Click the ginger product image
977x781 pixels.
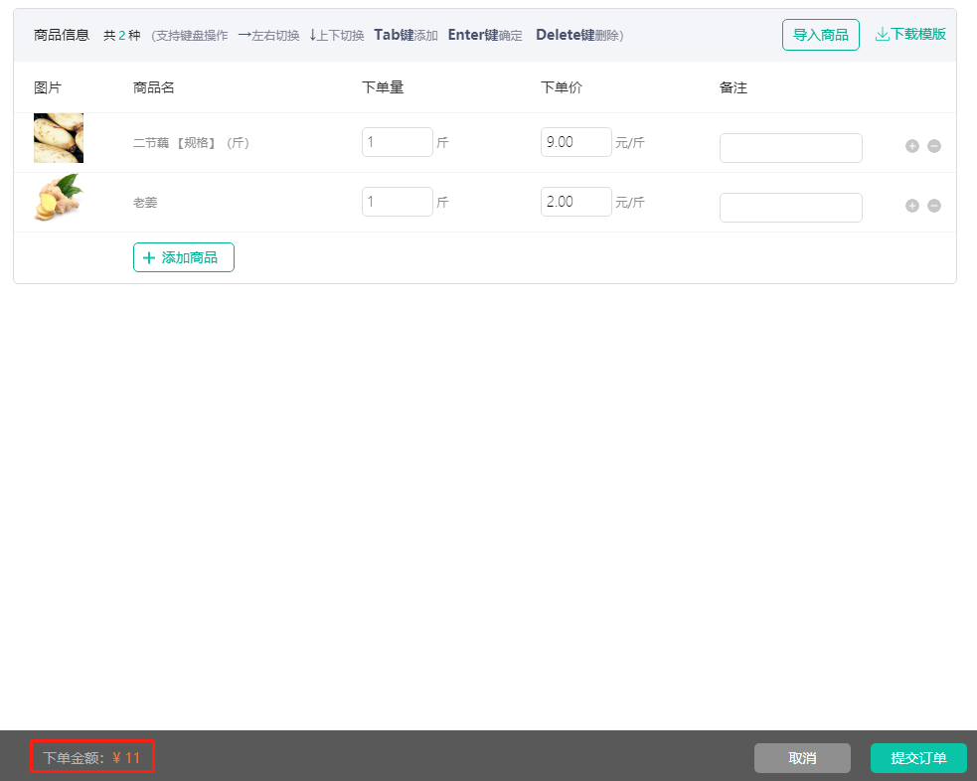[59, 198]
